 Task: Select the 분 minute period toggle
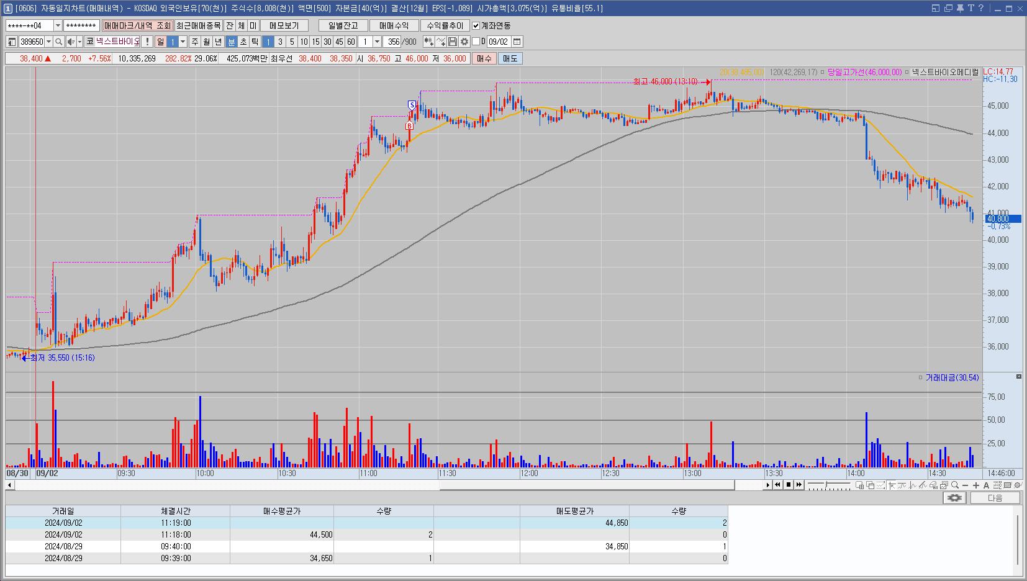coord(231,42)
